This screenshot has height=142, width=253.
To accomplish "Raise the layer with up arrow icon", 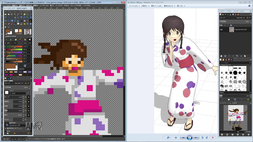I will click(x=229, y=56).
